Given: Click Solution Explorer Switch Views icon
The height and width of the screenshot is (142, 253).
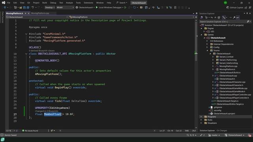Looking at the screenshot, I should [x=202, y=17].
